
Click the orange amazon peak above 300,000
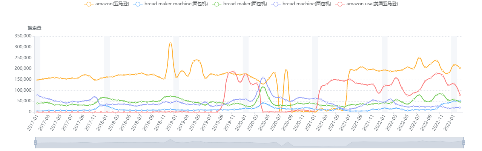(170, 43)
